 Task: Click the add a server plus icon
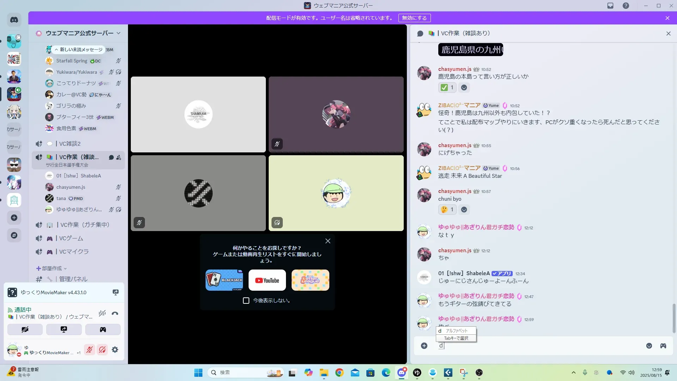click(14, 218)
